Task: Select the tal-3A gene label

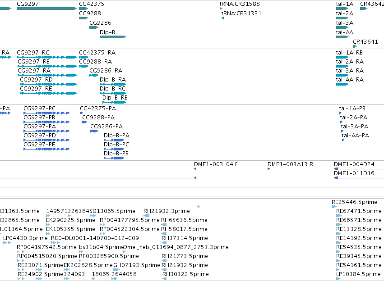Action: pos(345,23)
